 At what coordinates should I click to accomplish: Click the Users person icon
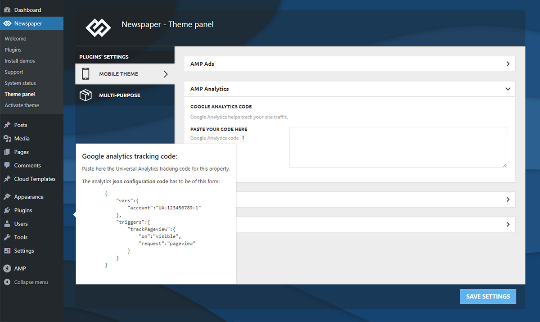click(7, 224)
